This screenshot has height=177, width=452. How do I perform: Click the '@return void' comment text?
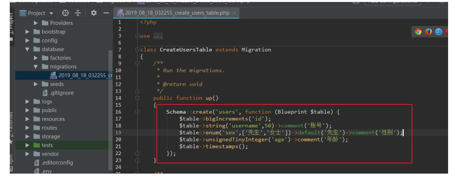tap(183, 84)
